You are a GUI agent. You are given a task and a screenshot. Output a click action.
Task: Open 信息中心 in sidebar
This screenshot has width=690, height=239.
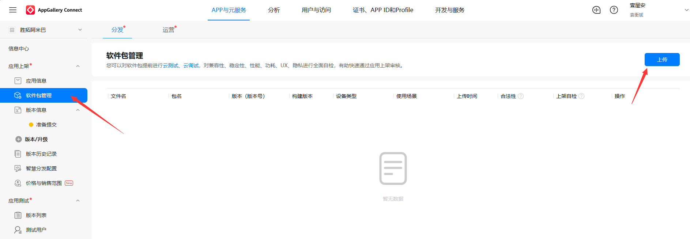tap(19, 49)
